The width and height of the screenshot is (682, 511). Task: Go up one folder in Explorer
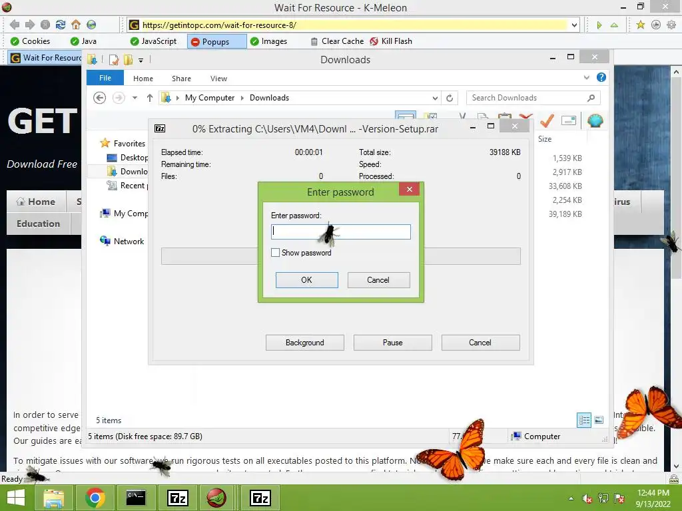point(150,98)
